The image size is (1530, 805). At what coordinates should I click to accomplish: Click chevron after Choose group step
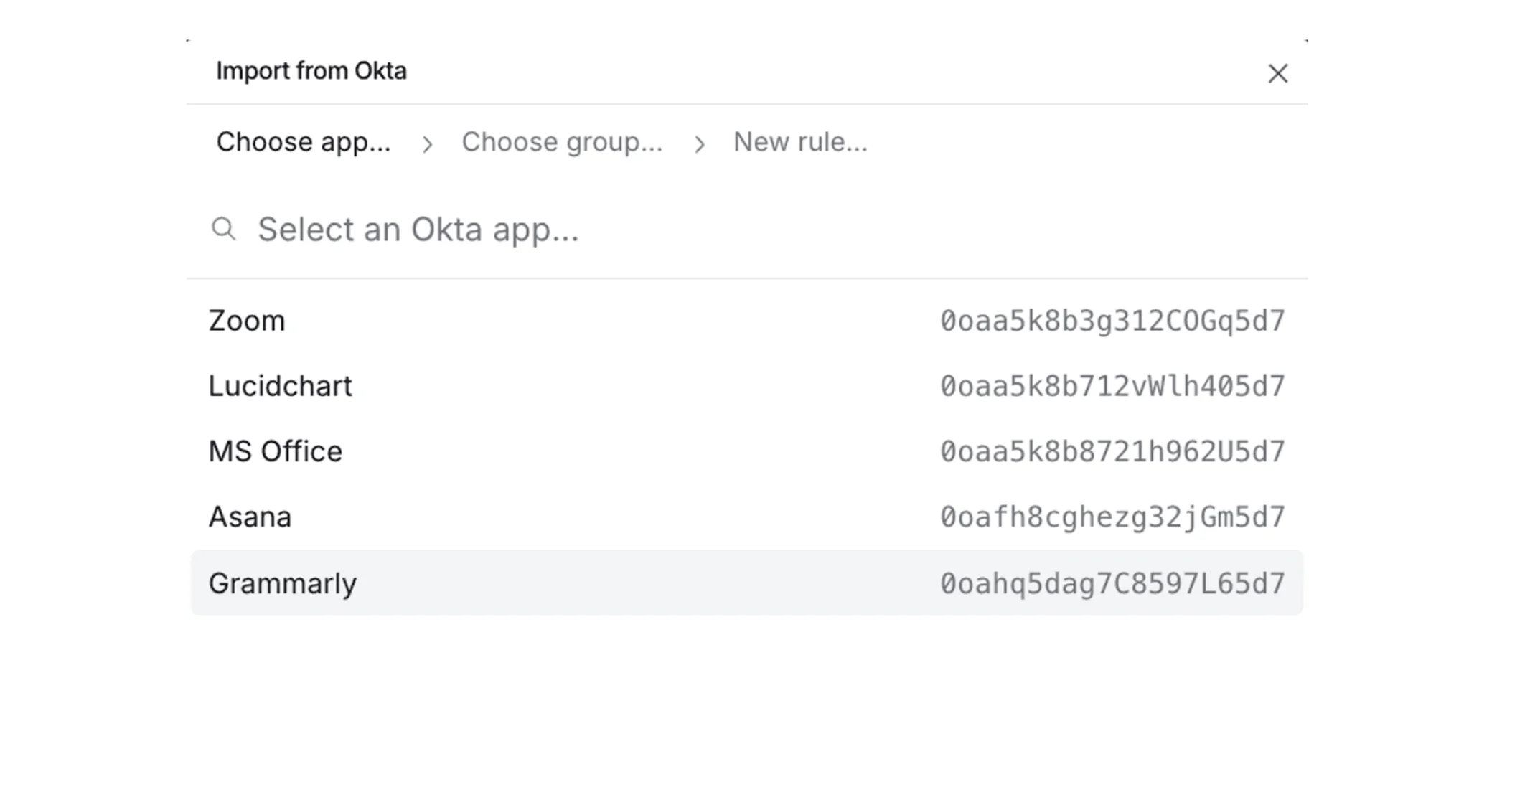(x=699, y=144)
